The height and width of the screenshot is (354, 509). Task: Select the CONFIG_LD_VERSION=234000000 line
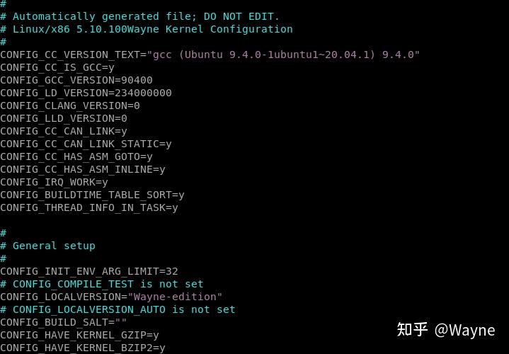coord(86,93)
